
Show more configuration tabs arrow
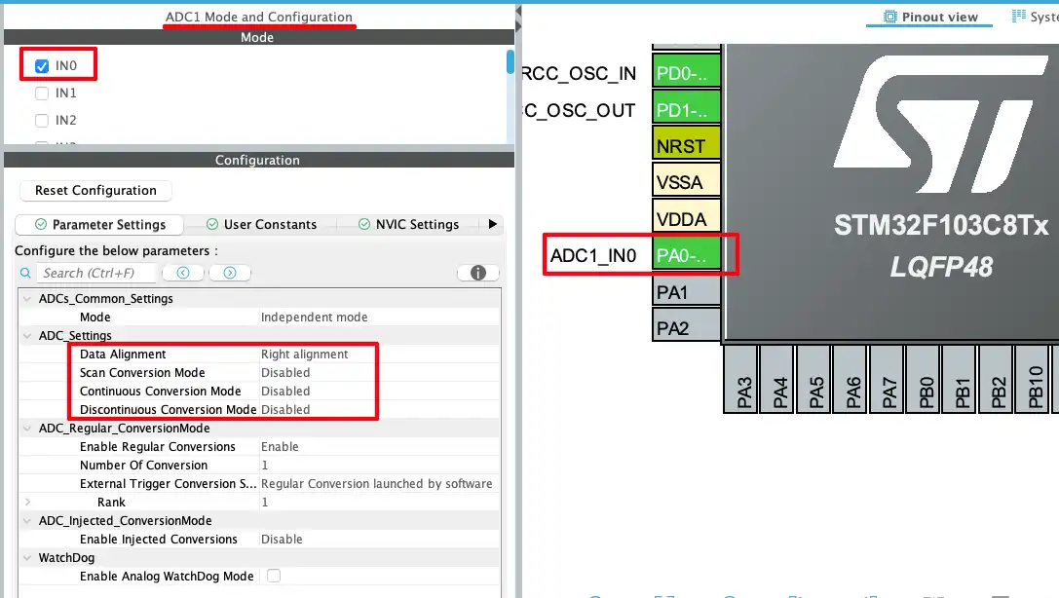tap(492, 224)
